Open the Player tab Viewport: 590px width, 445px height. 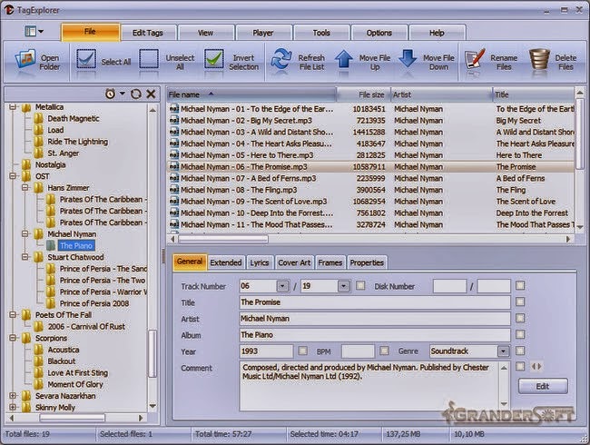click(x=263, y=33)
